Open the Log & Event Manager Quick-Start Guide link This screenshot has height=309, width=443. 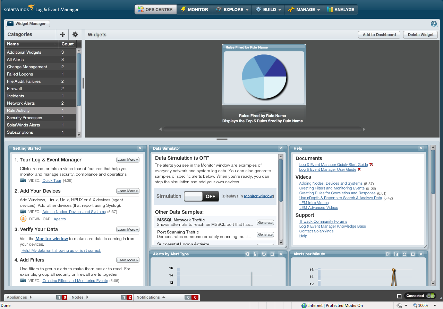333,165
